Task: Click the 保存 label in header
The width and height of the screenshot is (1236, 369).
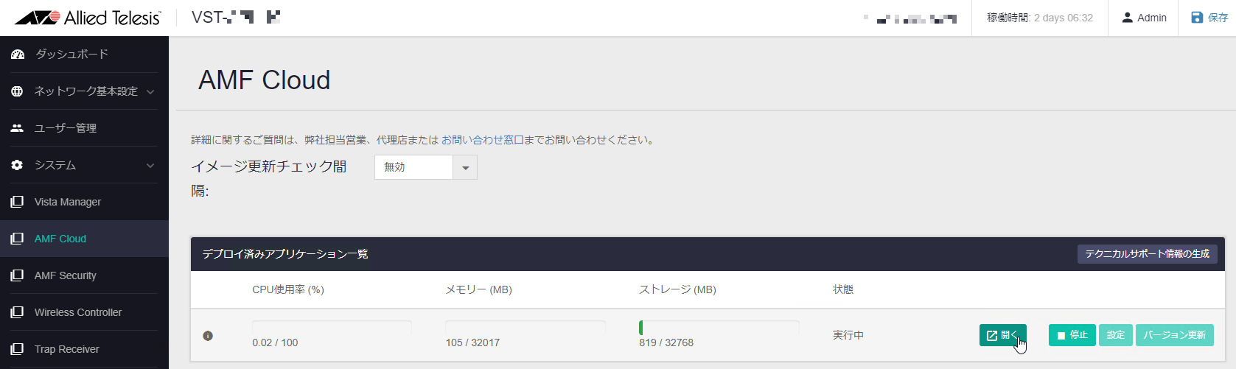Action: 1218,18
